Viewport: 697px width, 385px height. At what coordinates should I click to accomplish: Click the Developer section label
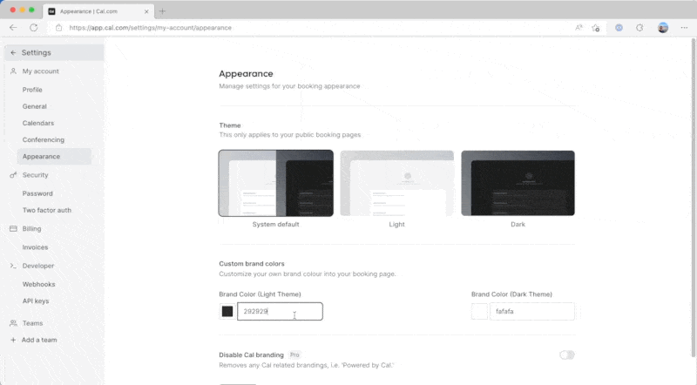(38, 266)
